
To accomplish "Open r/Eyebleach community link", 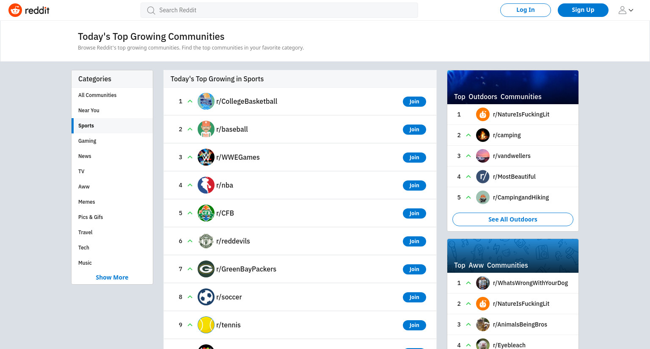I will click(x=509, y=345).
